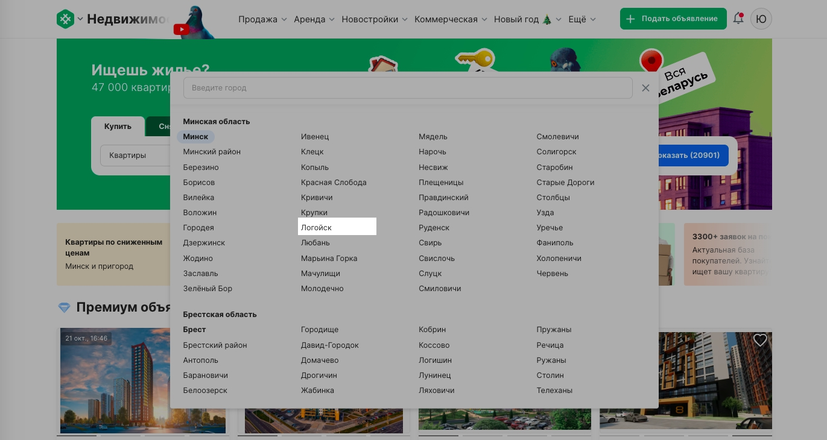Choose Слуцк from the list

tap(430, 274)
